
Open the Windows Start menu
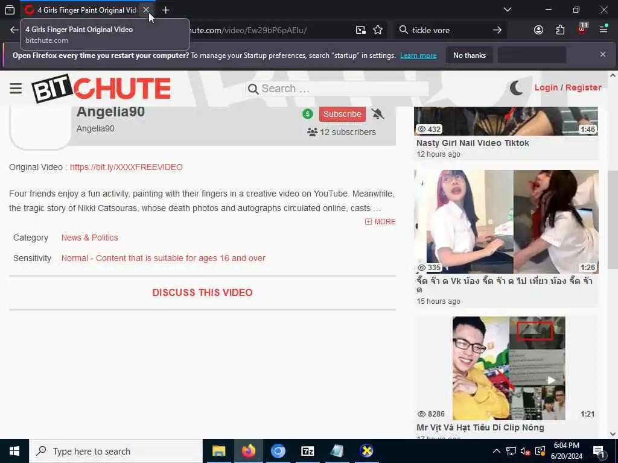tap(14, 451)
